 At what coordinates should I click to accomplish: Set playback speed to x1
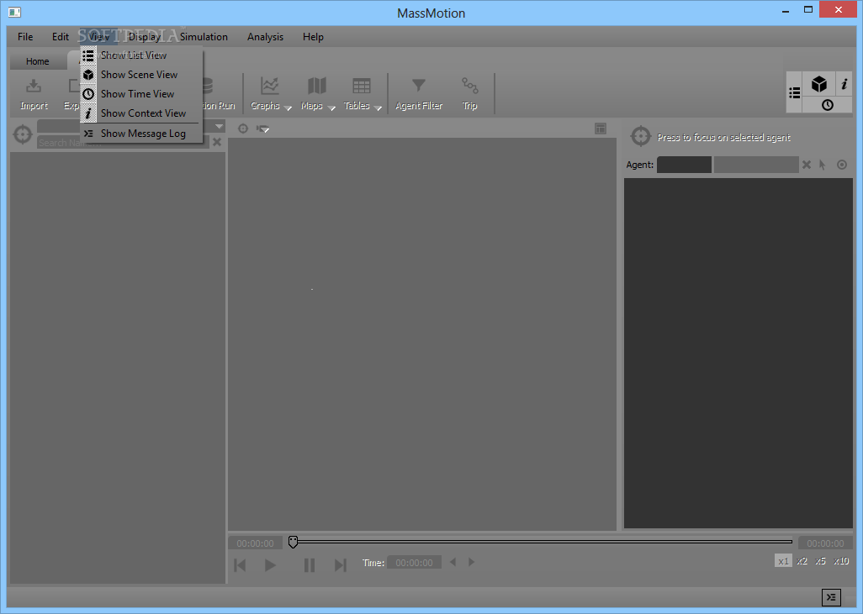point(783,561)
